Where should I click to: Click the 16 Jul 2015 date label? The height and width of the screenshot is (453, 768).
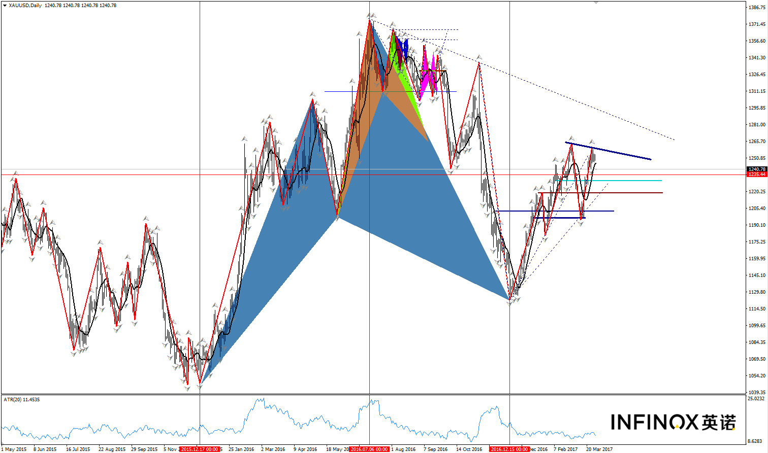pyautogui.click(x=78, y=449)
